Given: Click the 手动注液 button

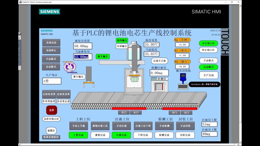Looking at the screenshot, I should coord(122,126).
